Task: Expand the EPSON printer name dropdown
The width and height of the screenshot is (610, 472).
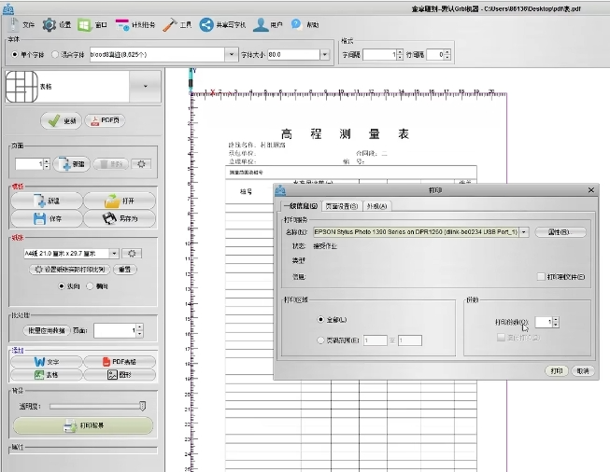Action: (524, 231)
